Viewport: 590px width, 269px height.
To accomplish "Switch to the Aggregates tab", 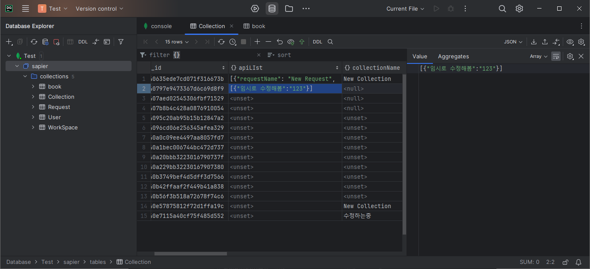I will (453, 56).
